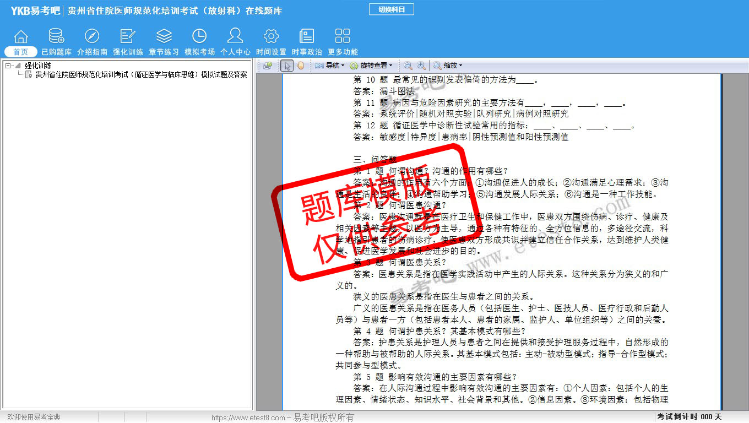This screenshot has width=749, height=423.
Task: Click the 更多功能 grid icon
Action: coord(343,36)
